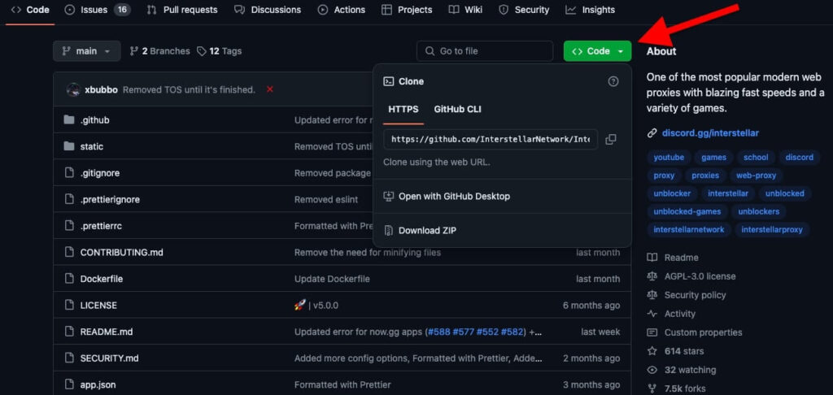Open the AGPL-3.0 license link
The width and height of the screenshot is (833, 395).
pos(691,276)
